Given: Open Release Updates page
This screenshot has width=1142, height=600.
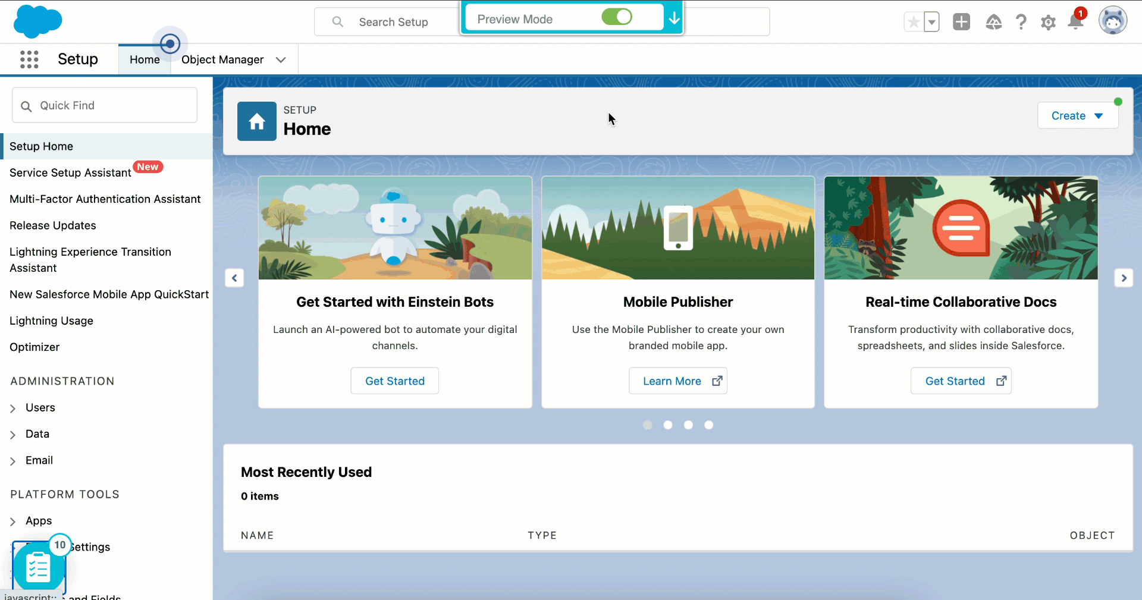Looking at the screenshot, I should click(53, 225).
